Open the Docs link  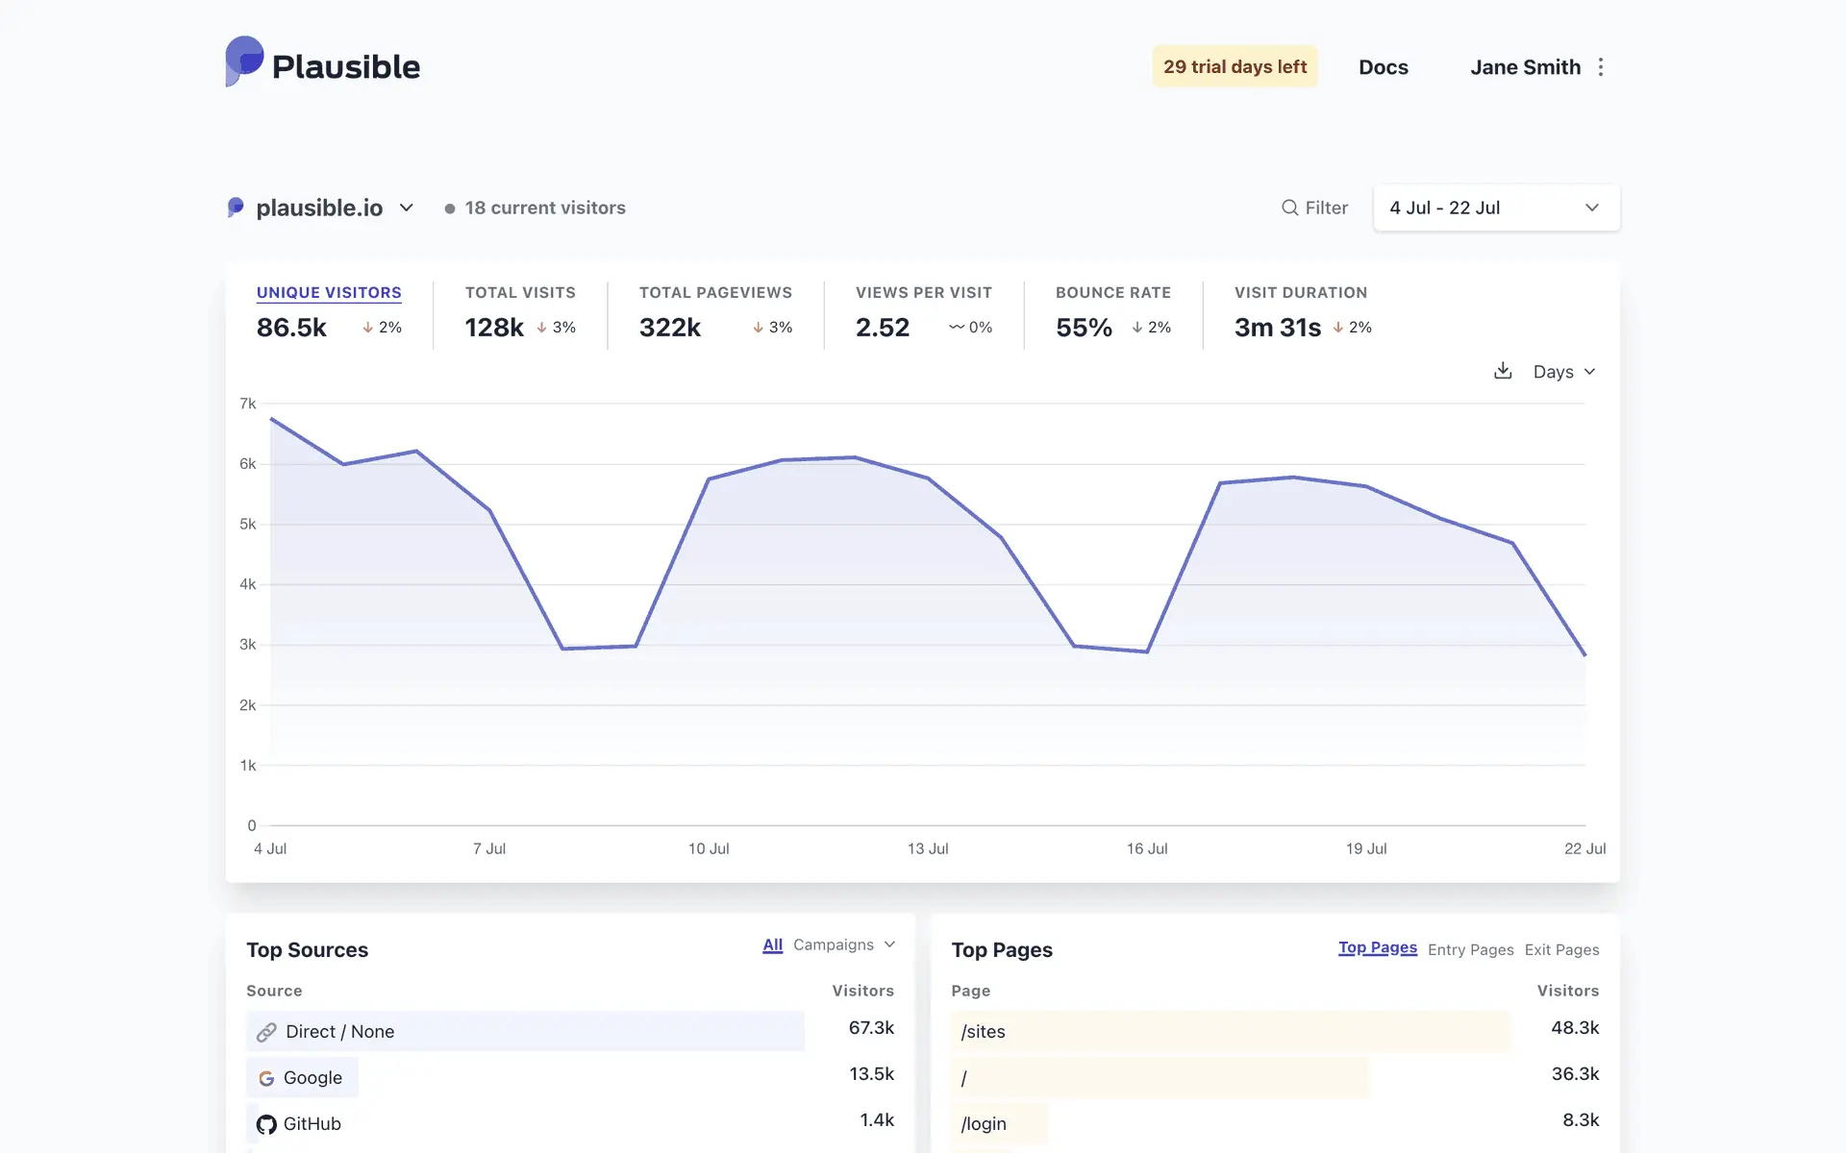[1383, 67]
